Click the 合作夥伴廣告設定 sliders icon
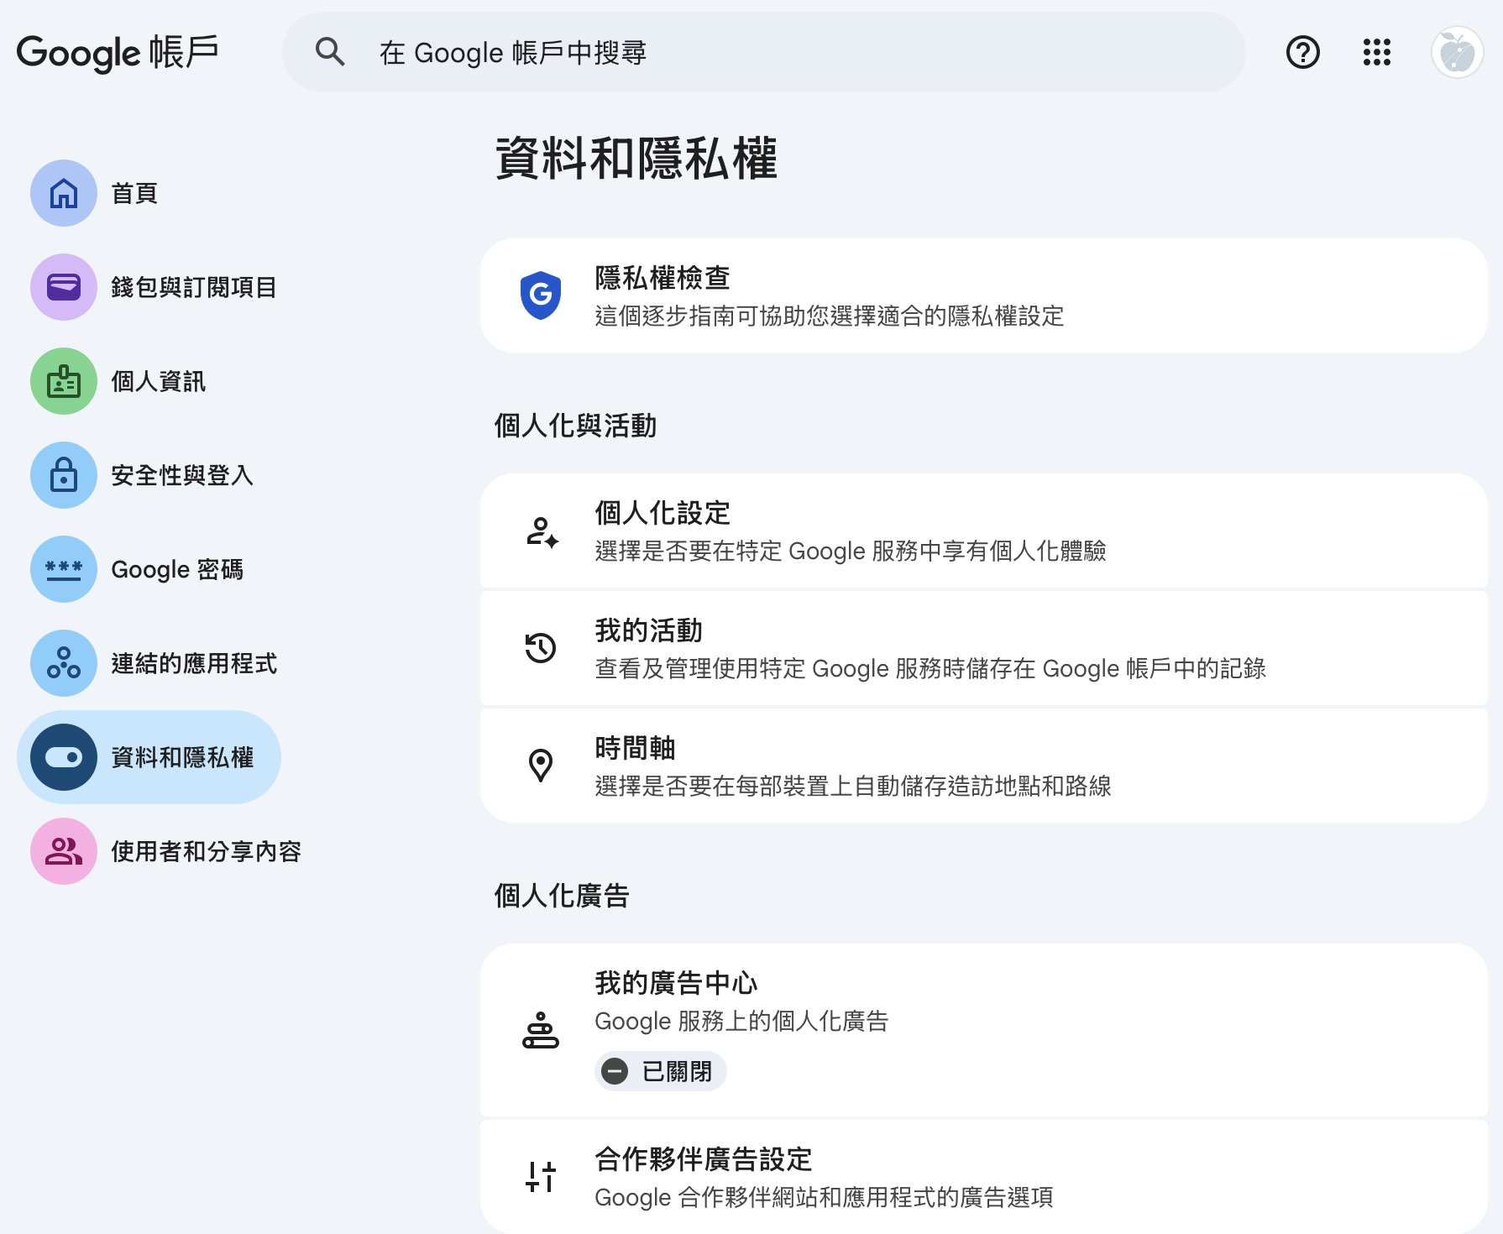The height and width of the screenshot is (1234, 1503). coord(541,1177)
